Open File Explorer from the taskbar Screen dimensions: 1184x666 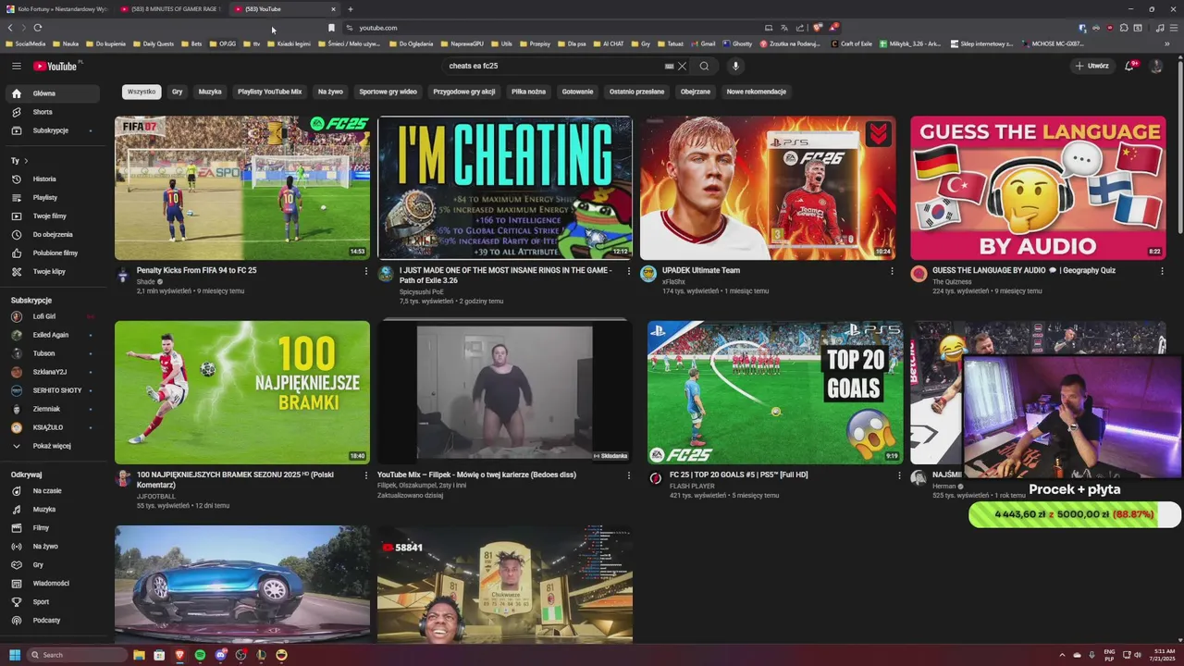139,655
